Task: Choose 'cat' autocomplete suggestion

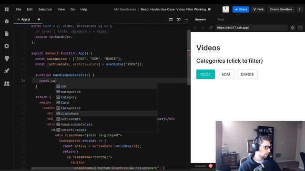Action: pyautogui.click(x=107, y=86)
